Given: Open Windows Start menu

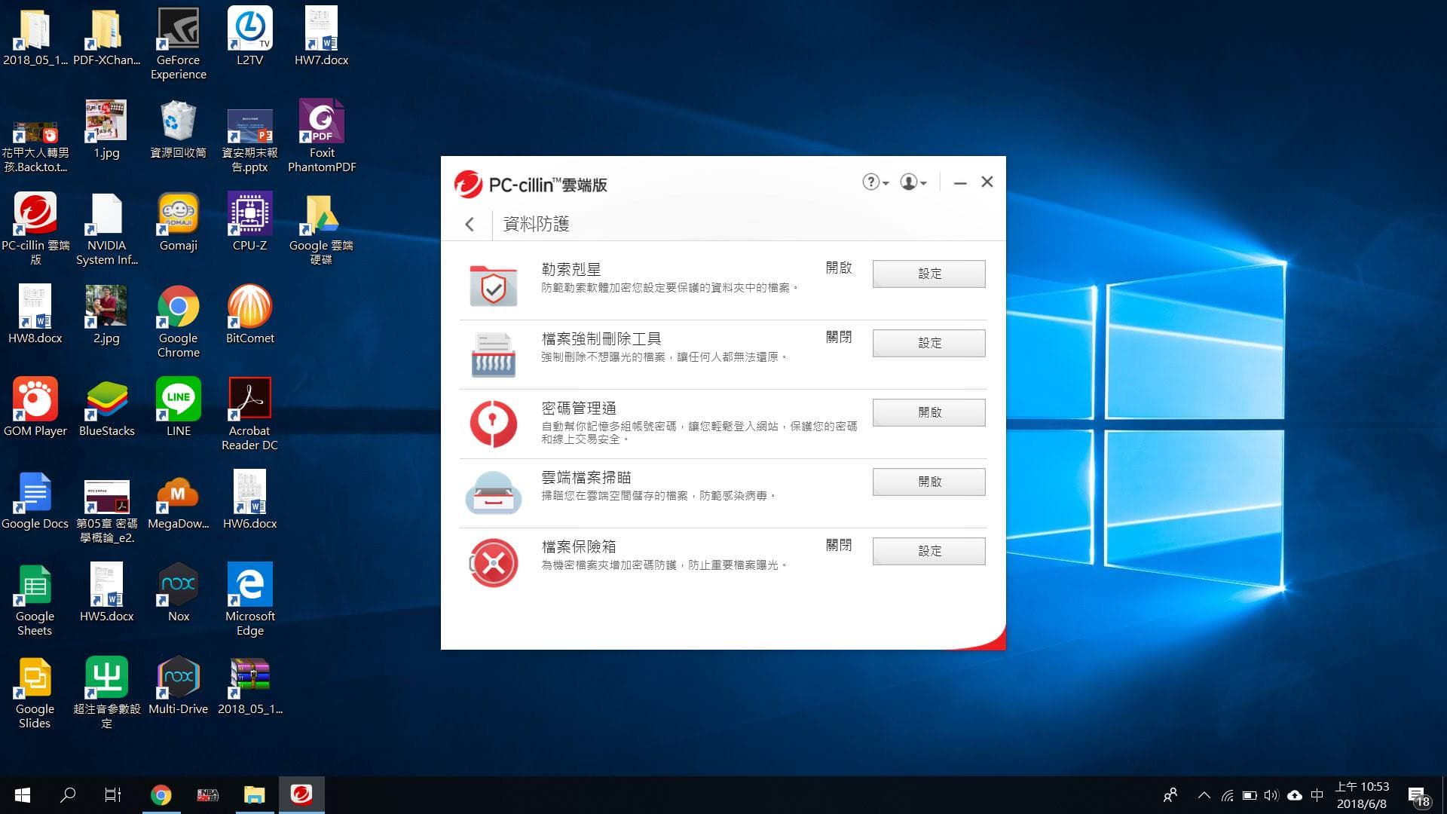Looking at the screenshot, I should click(23, 795).
